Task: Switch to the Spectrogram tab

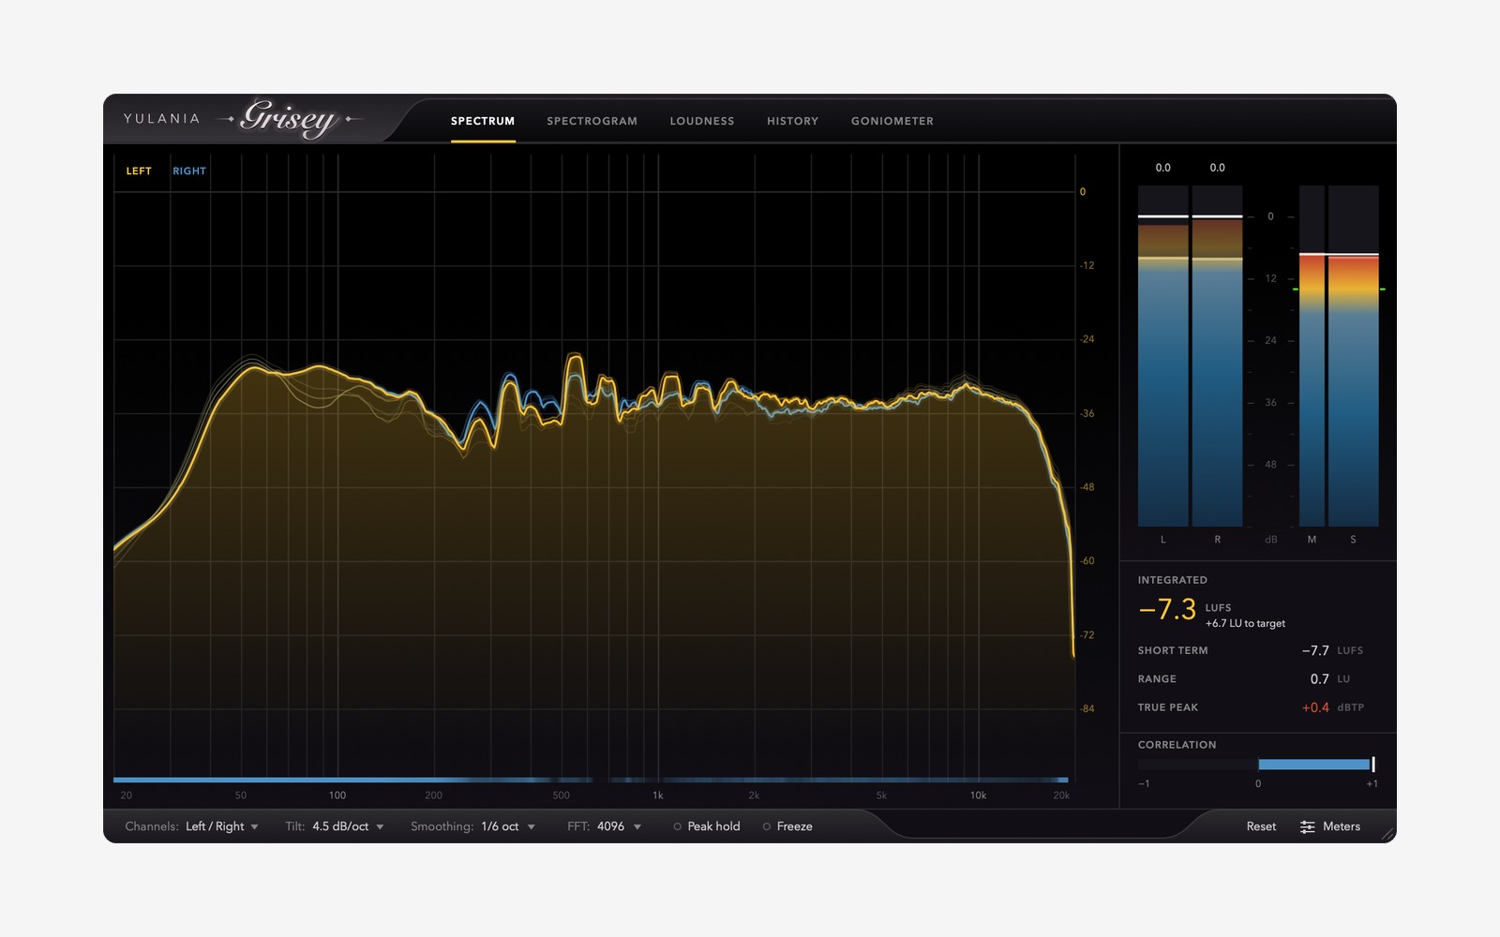Action: [x=592, y=121]
